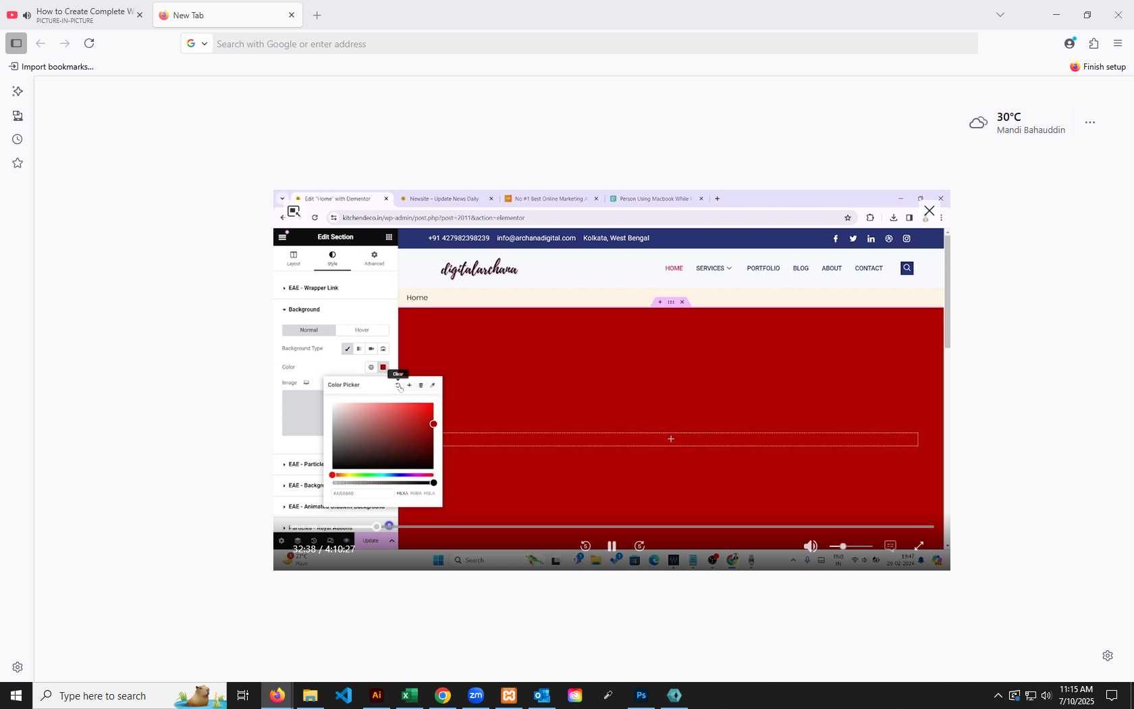Open the Google search engine dropdown
This screenshot has height=709, width=1134.
click(x=196, y=43)
